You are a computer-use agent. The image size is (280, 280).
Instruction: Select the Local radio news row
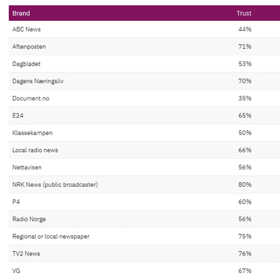tap(144, 150)
